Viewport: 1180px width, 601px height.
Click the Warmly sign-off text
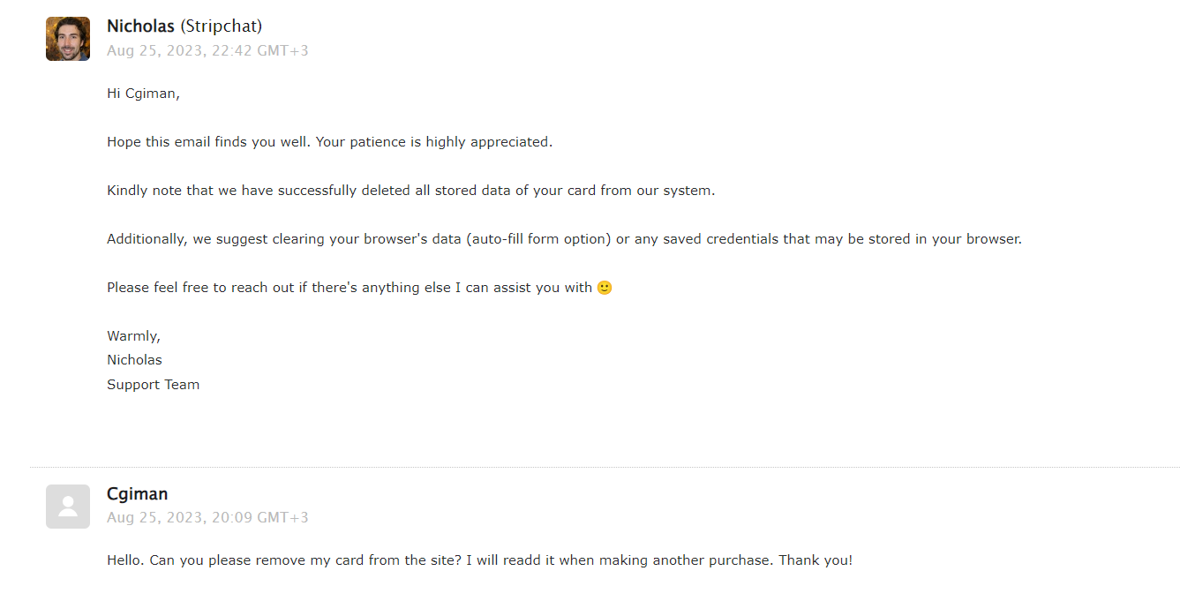point(134,336)
